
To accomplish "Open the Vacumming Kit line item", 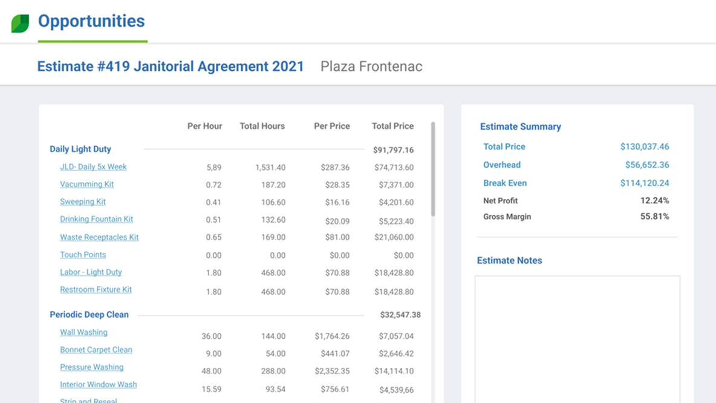I will tap(86, 185).
